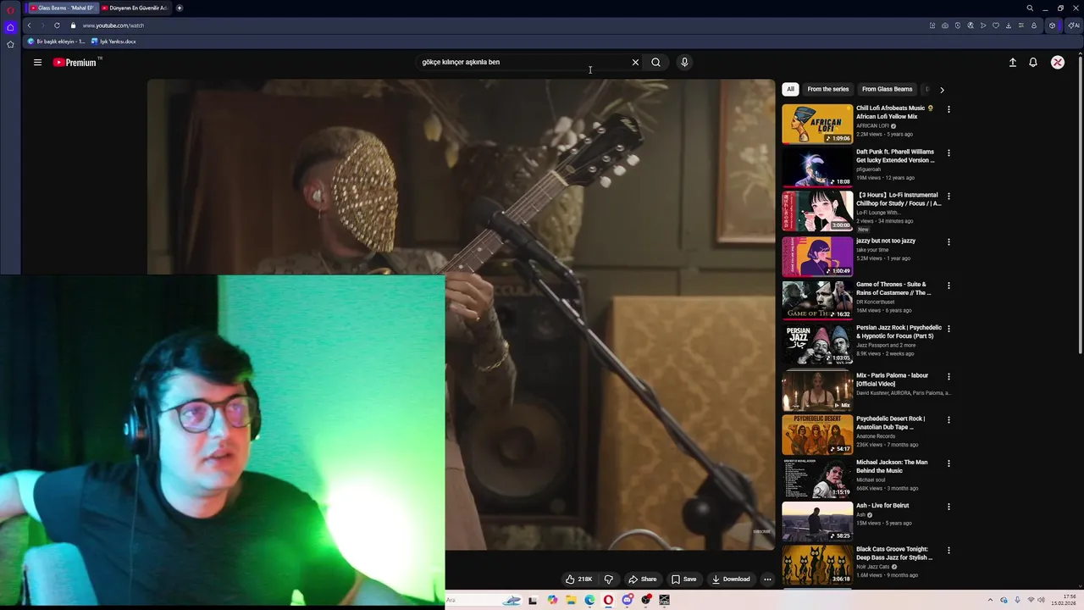Open the Işık Yankısı.docx bookmark
The height and width of the screenshot is (610, 1084).
coord(113,42)
